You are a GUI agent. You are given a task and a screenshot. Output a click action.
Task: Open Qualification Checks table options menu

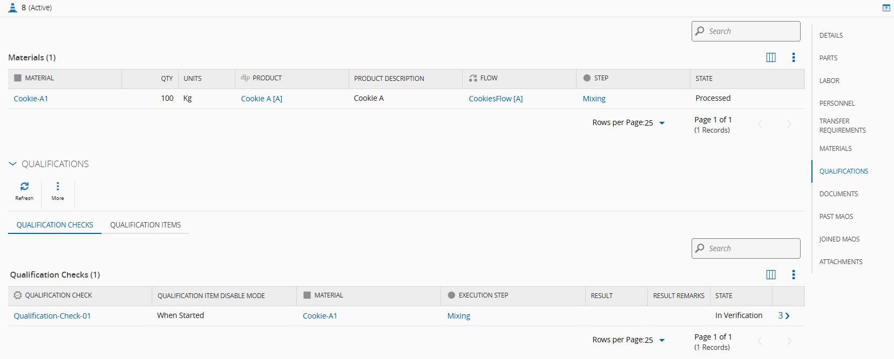click(793, 275)
